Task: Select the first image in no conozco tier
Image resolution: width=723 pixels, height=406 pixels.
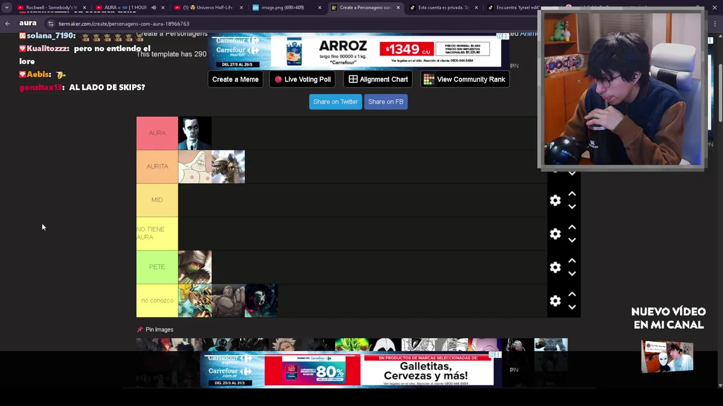Action: pos(195,301)
